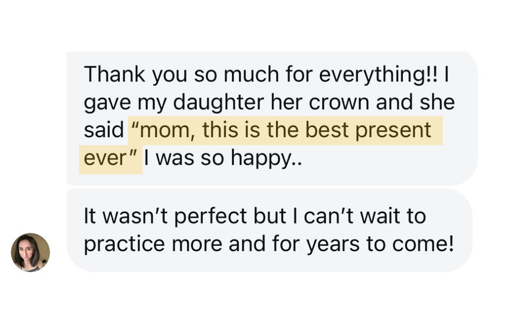Click the sender's profile picture avatar

pyautogui.click(x=30, y=252)
